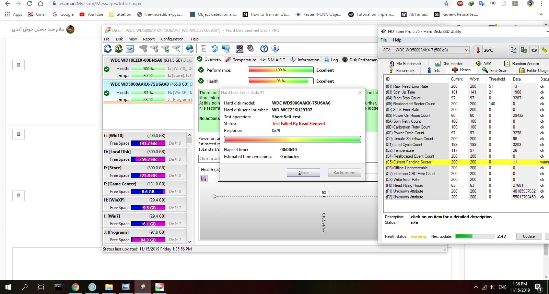Click the disk with magnifier toolbar icon
Viewport: 549px width, 294px height.
[x=176, y=49]
